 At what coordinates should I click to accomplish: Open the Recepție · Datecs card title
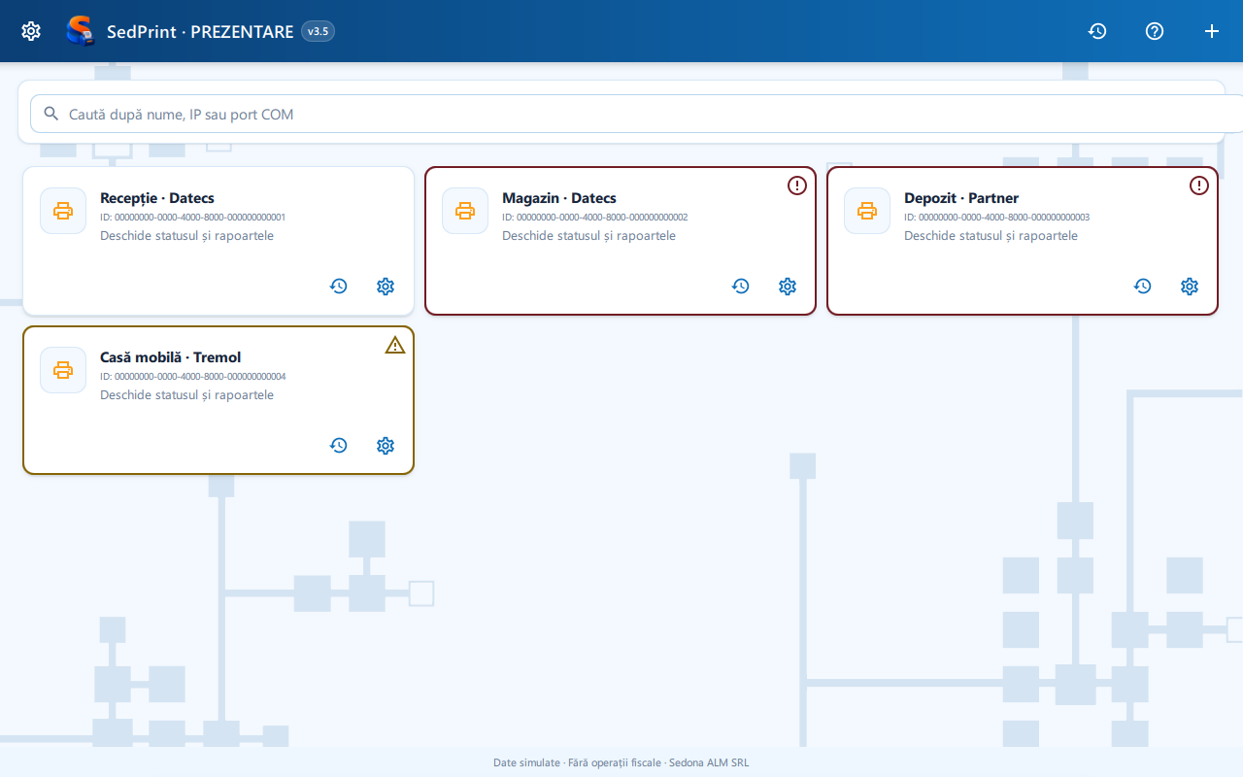pyautogui.click(x=157, y=198)
